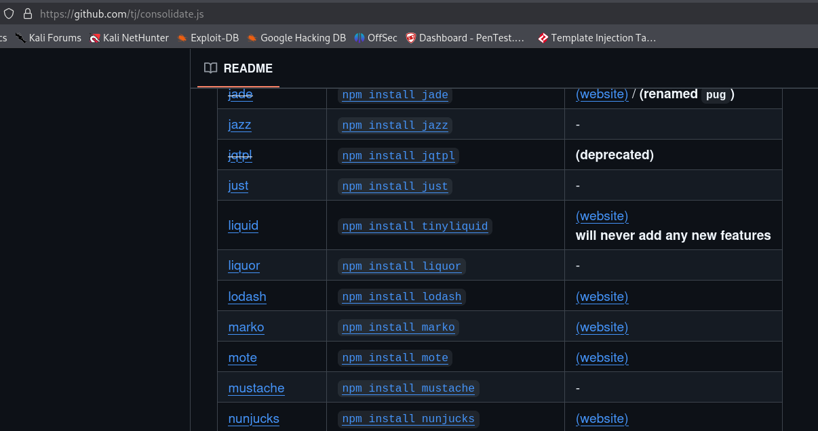Click 'will never add any new features' text

tap(674, 236)
